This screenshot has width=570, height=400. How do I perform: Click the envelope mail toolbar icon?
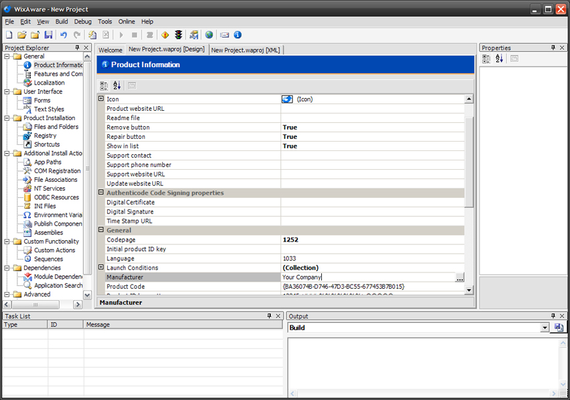(x=225, y=35)
